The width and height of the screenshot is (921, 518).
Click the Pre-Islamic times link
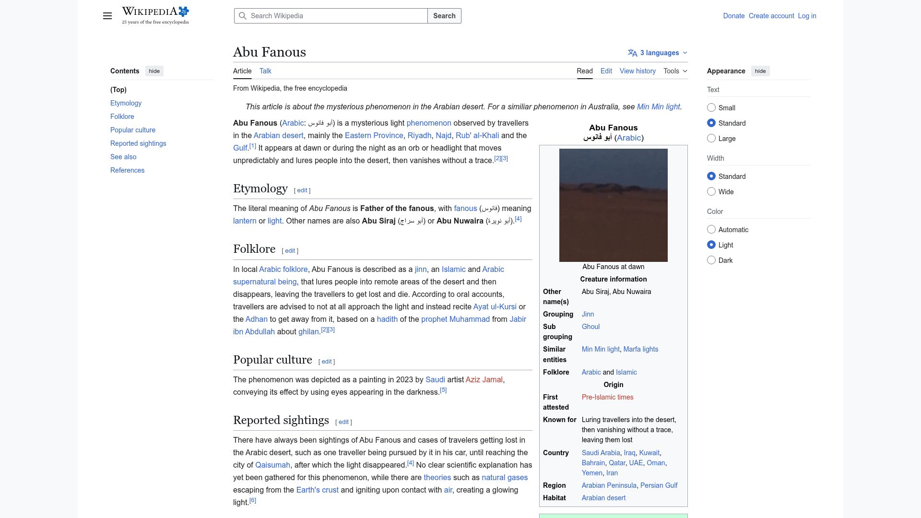pyautogui.click(x=607, y=397)
